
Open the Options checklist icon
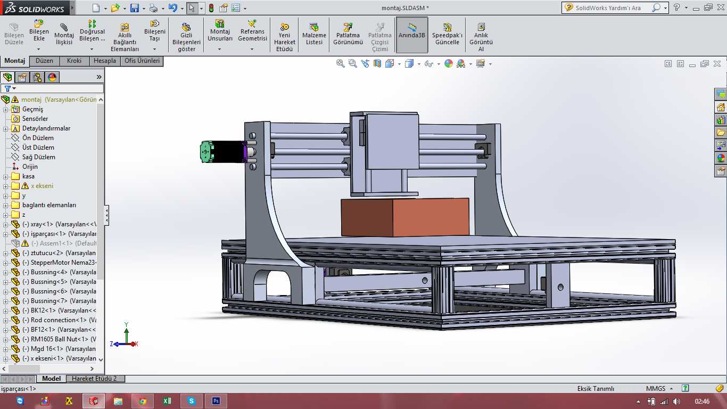(x=235, y=8)
